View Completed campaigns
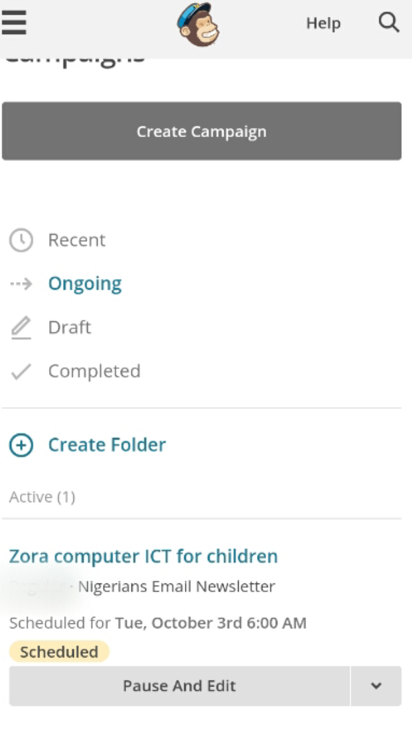This screenshot has height=729, width=412. click(94, 371)
